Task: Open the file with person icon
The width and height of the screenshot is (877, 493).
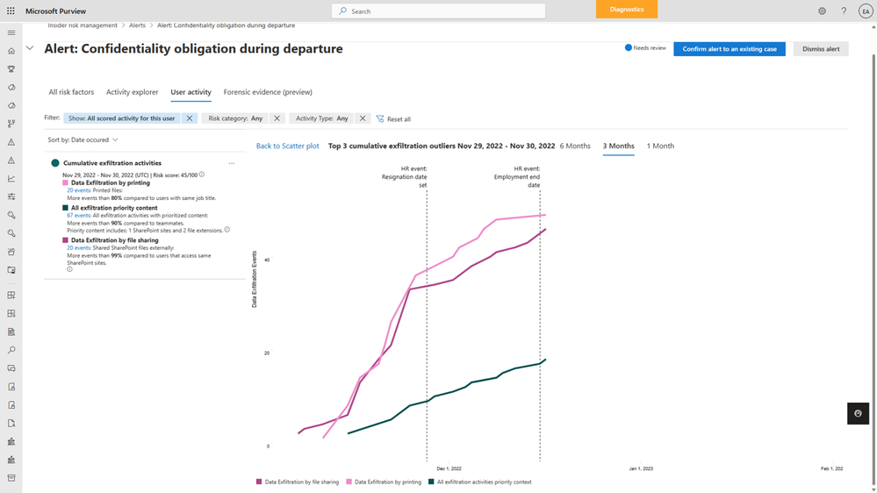Action: click(11, 423)
